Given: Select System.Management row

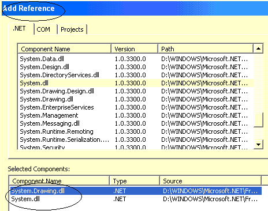Looking at the screenshot, I should click(x=136, y=115).
